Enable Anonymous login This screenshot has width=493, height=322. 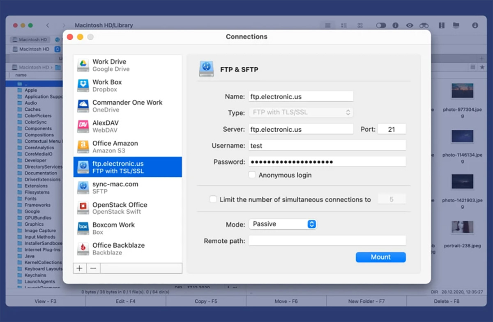click(252, 174)
